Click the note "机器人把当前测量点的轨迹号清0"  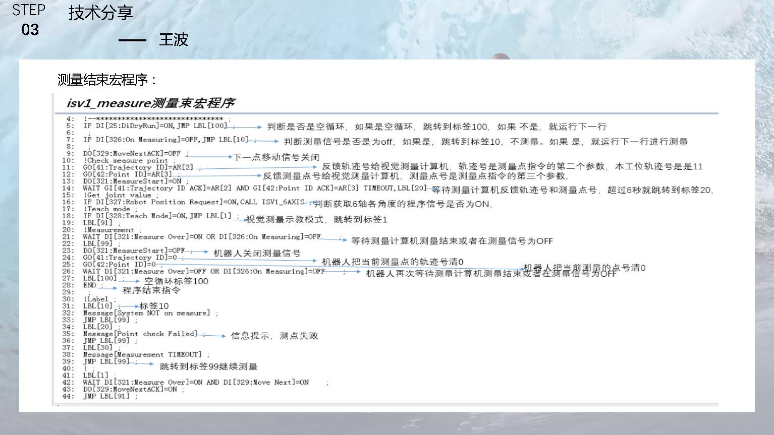coord(393,262)
